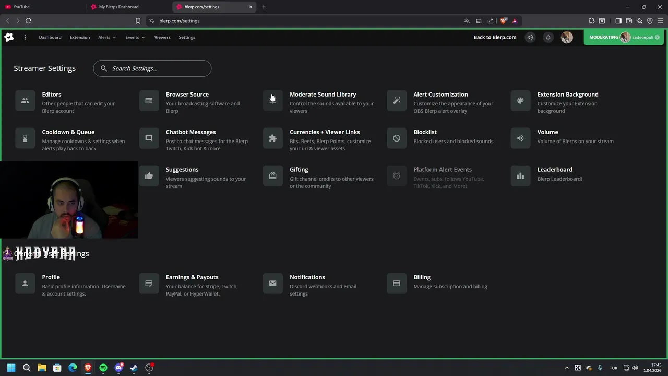Open the Editors settings icon

(x=25, y=101)
